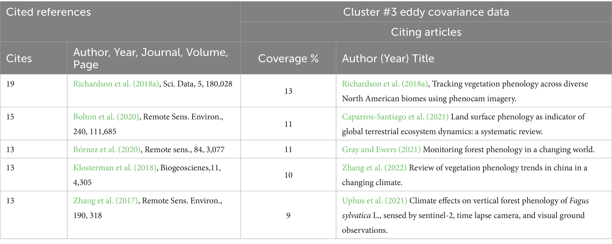This screenshot has height=244, width=612.
Task: Select the cites cell showing 19
Action: coord(10,84)
